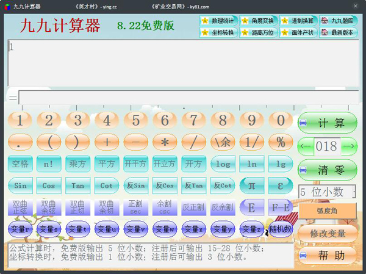The height and width of the screenshot is (274, 366).
Task: Open the 距离方位 distance bearing tool
Action: pyautogui.click(x=259, y=32)
